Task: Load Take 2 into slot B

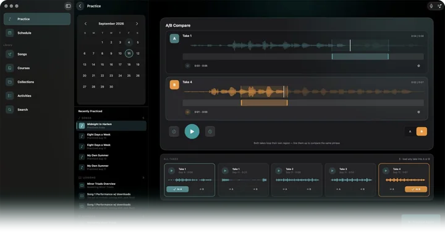Action: coord(309,189)
